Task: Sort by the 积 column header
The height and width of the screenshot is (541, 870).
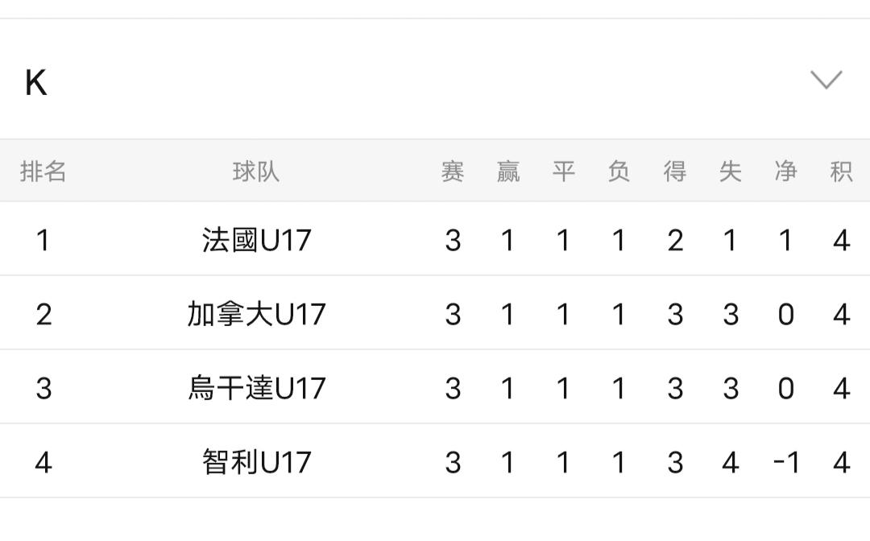Action: pos(841,171)
